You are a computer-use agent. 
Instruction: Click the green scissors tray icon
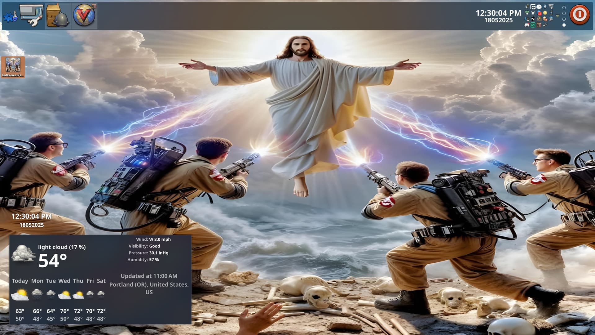click(x=527, y=13)
